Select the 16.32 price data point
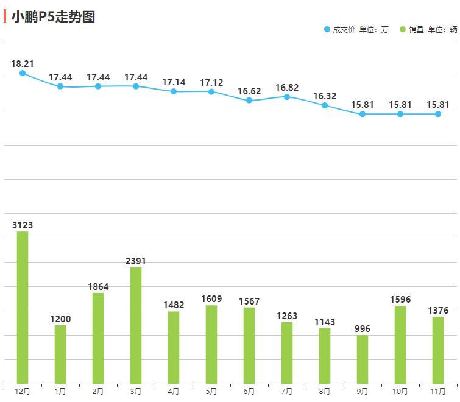The width and height of the screenshot is (460, 402). tap(325, 105)
